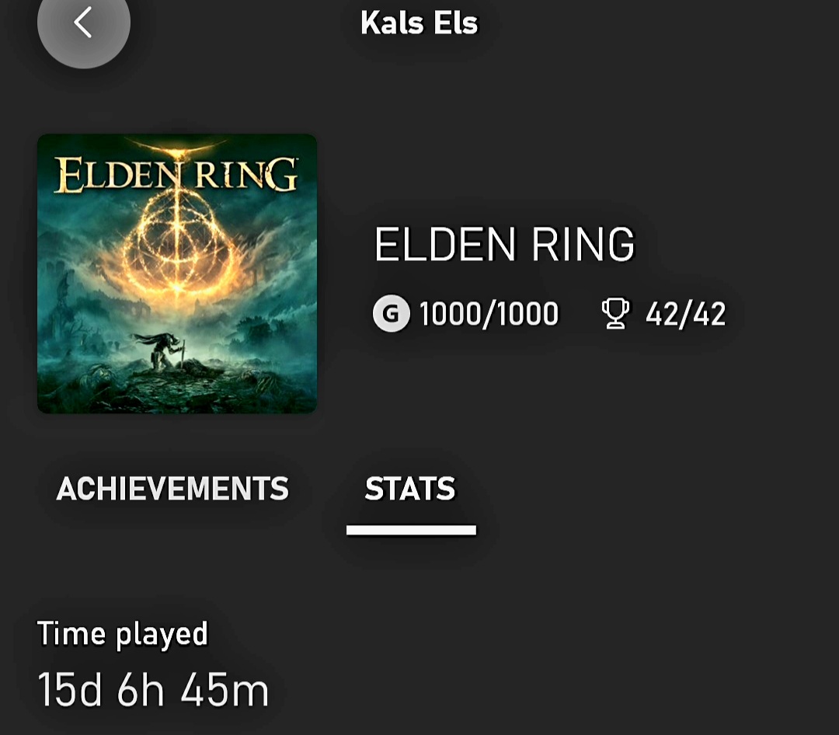This screenshot has width=839, height=735.
Task: Tap the achievements trophy icon
Action: click(x=615, y=314)
